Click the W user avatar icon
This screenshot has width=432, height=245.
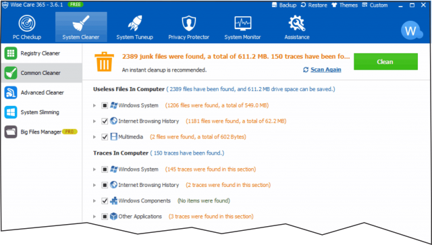pos(411,30)
